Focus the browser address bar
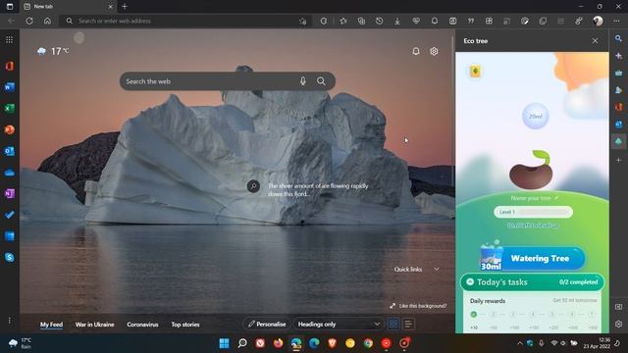 point(186,21)
